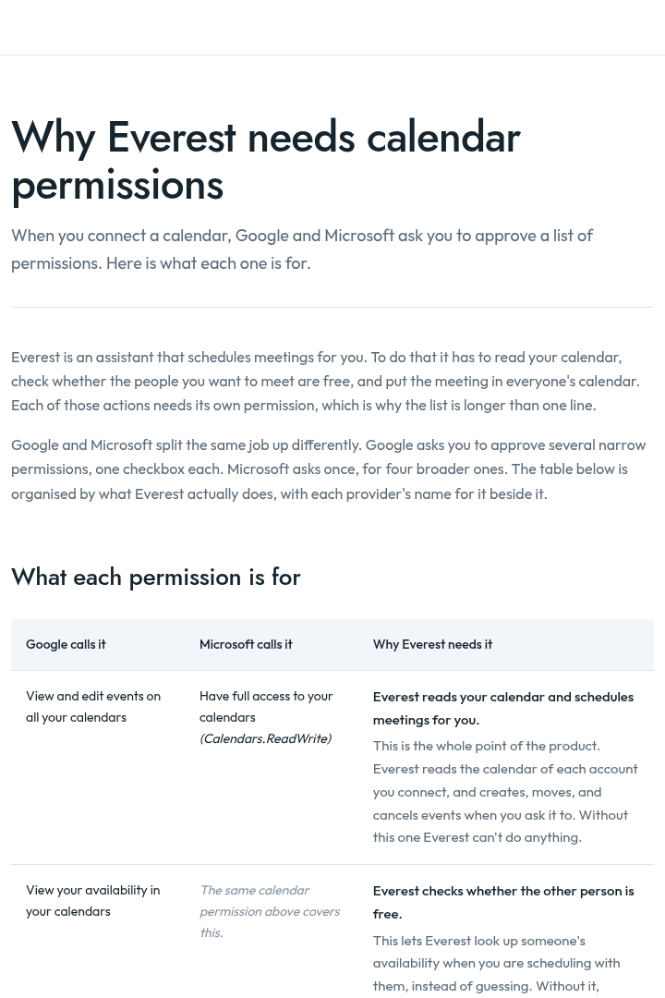Viewport: 665px width, 998px height.
Task: Select the 'Microsoft calls it' column header
Action: tap(246, 644)
